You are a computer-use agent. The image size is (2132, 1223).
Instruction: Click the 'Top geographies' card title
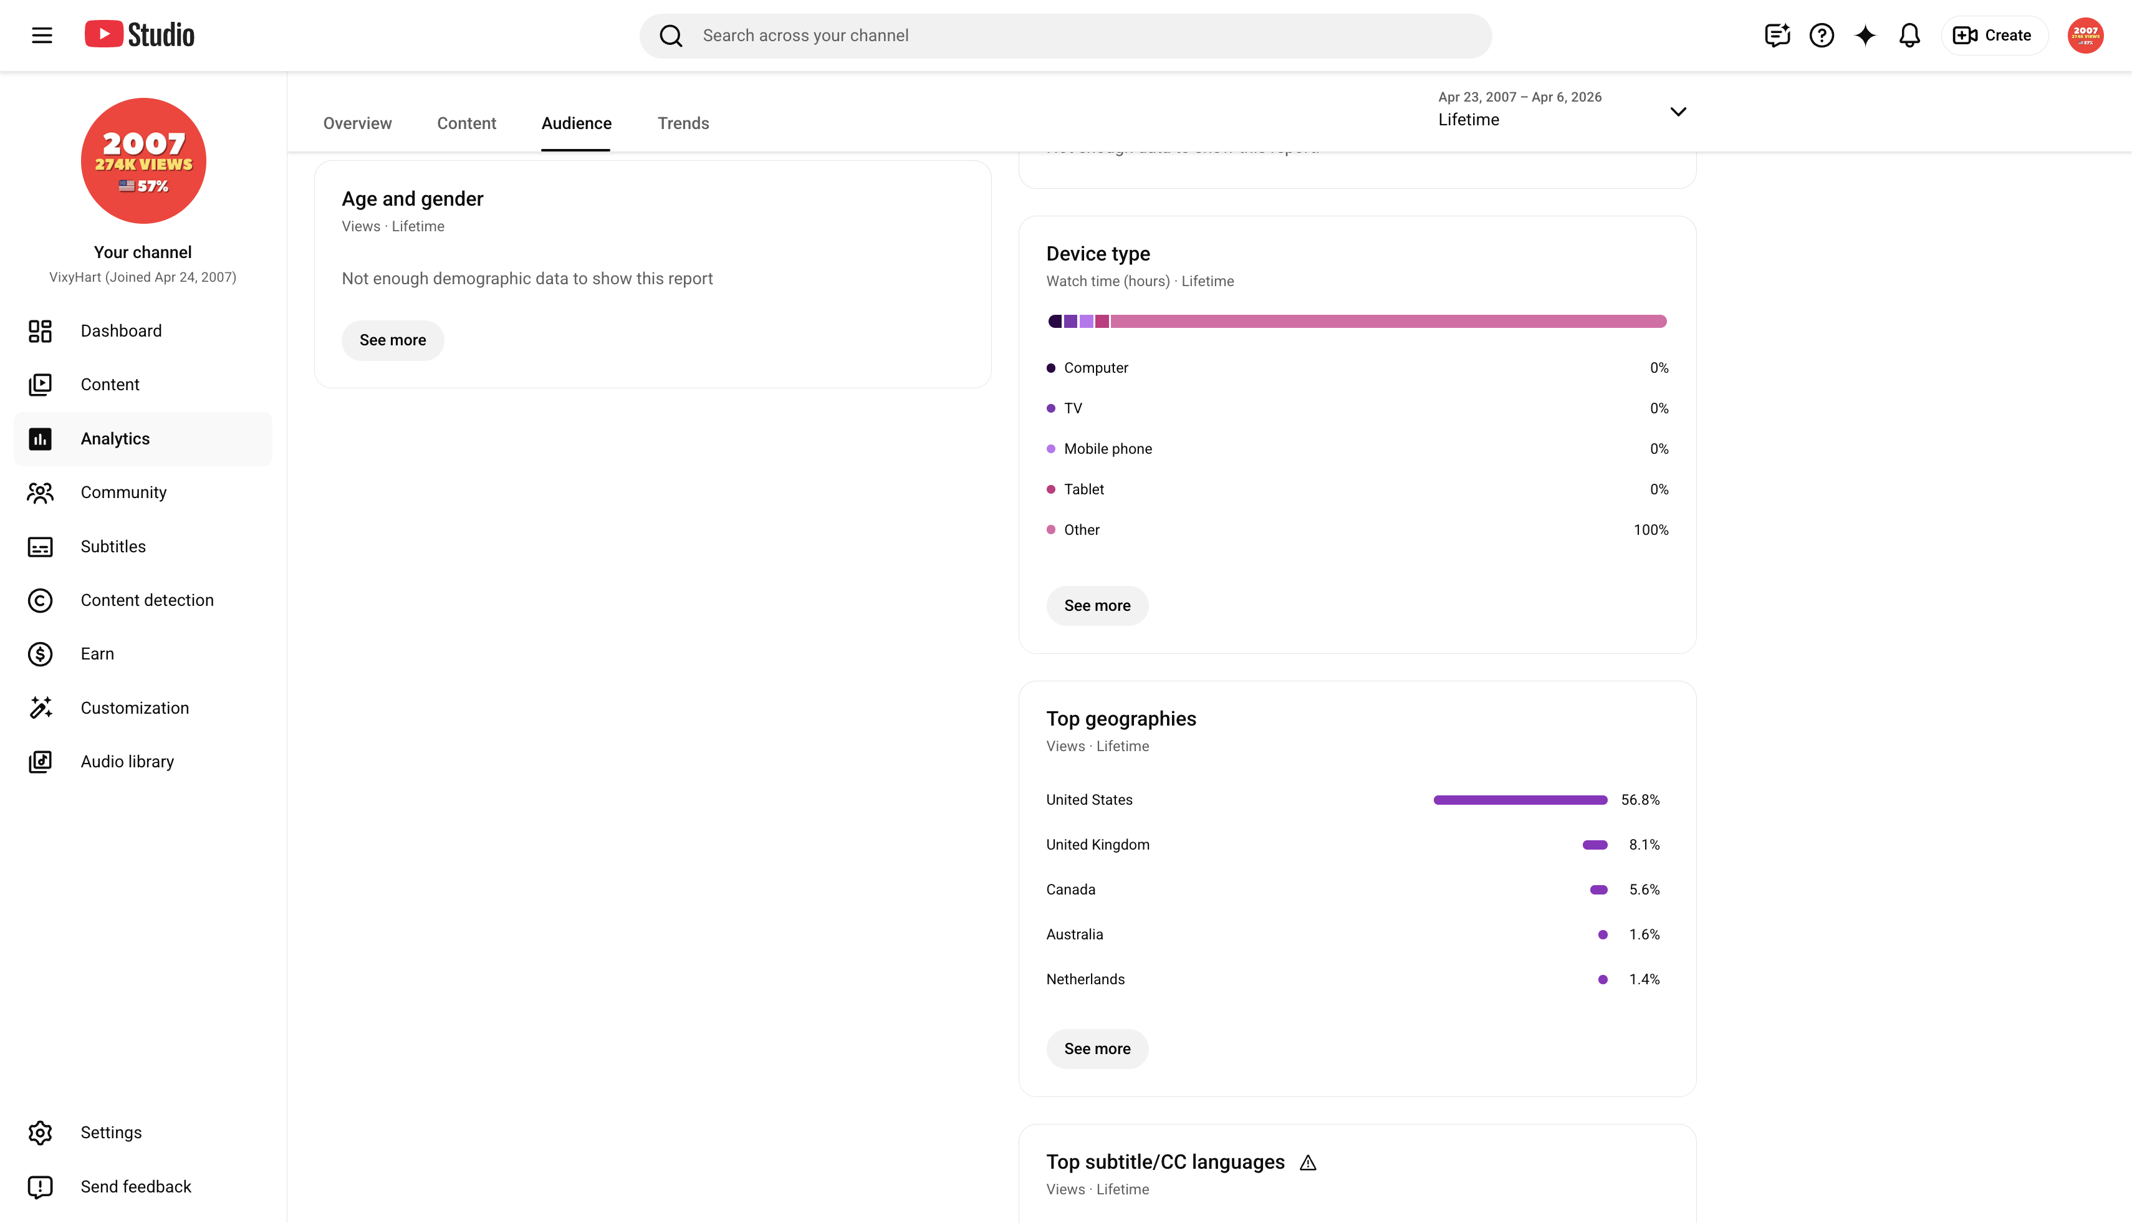[1121, 719]
